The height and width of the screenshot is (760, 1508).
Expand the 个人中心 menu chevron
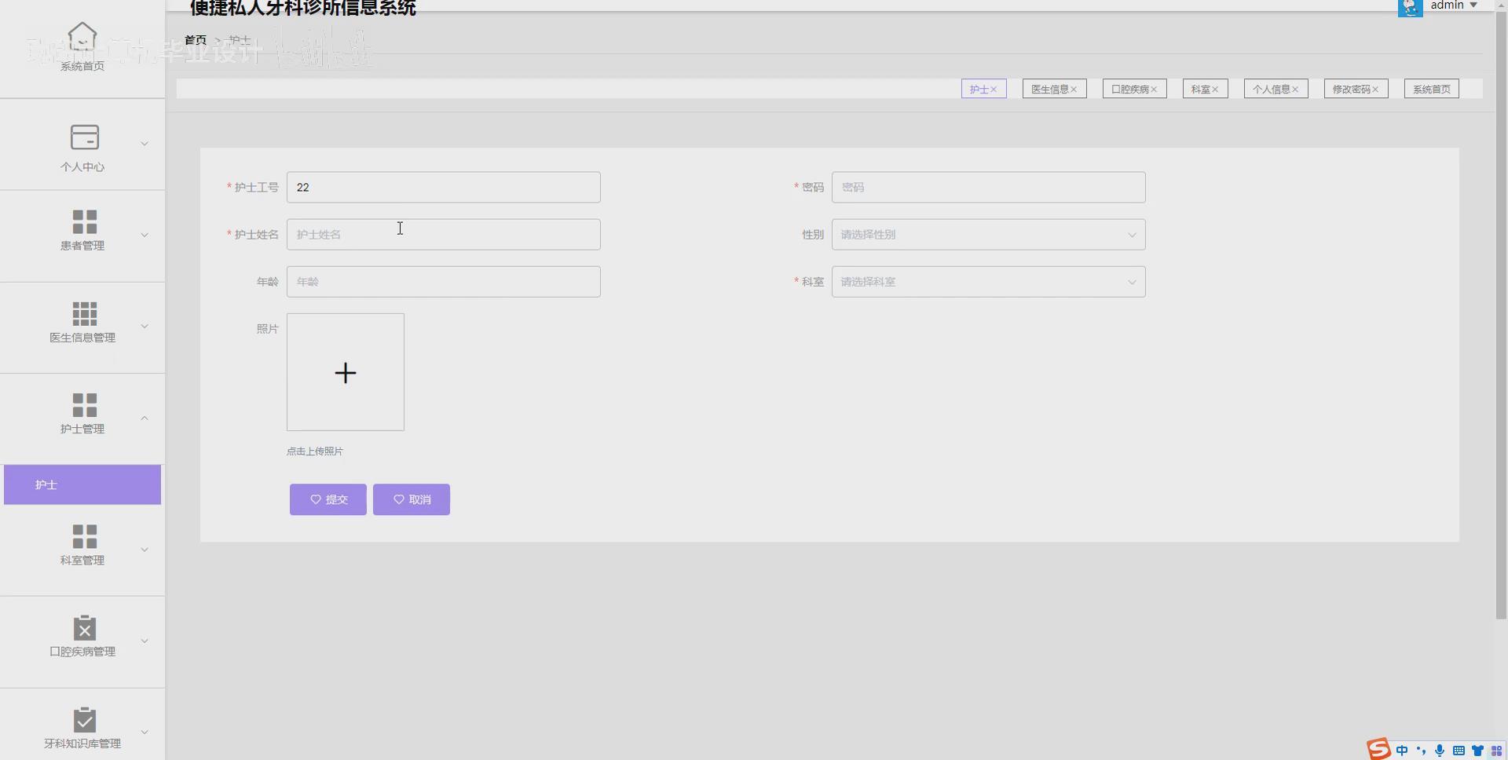(145, 144)
